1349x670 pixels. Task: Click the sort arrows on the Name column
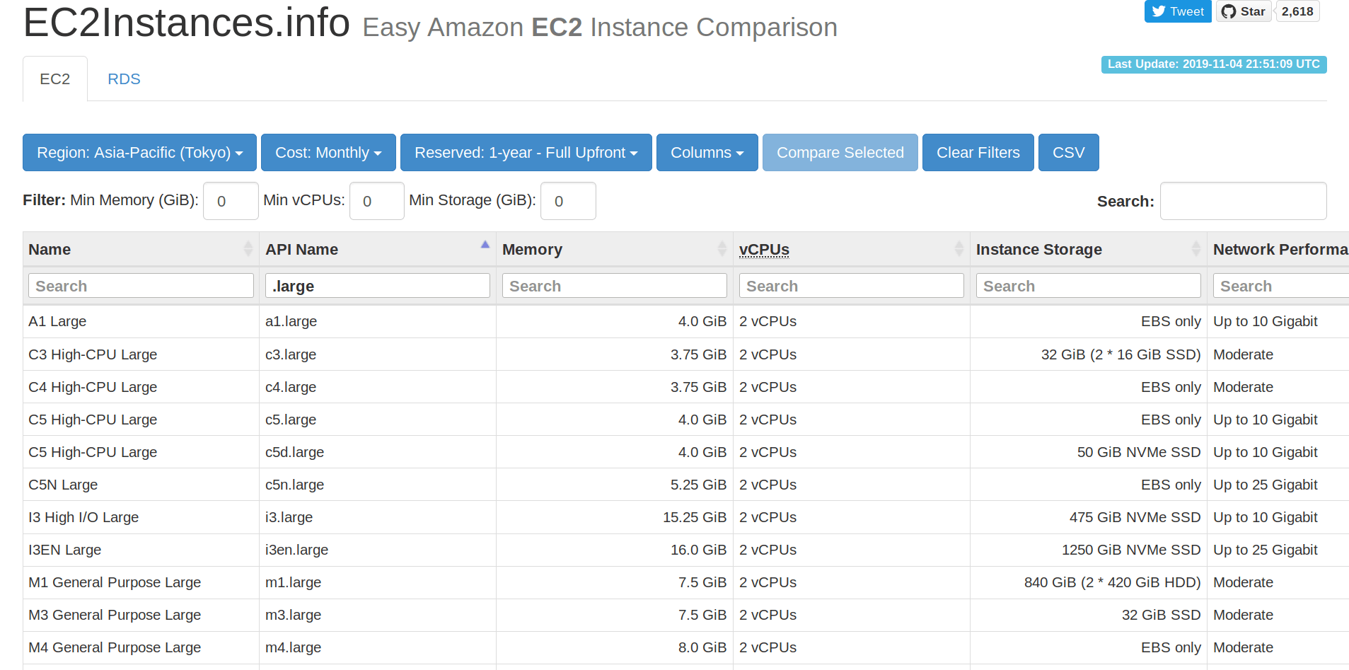click(x=248, y=248)
